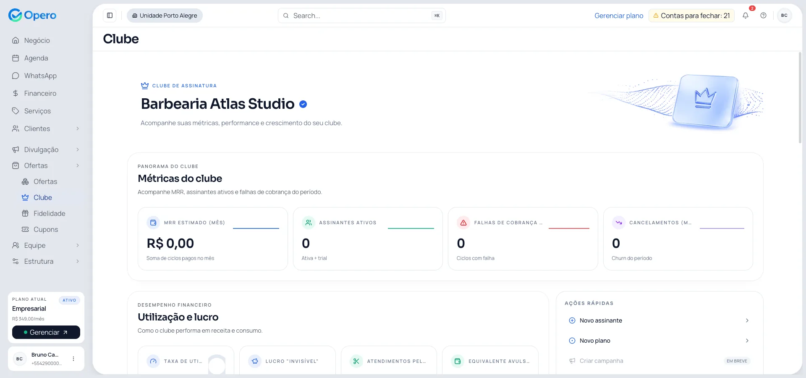Open Estrutura in the sidebar
The width and height of the screenshot is (806, 378).
46,261
